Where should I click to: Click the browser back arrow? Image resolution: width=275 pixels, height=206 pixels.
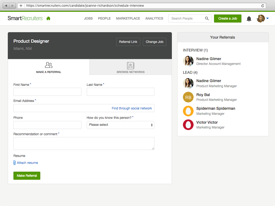(x=6, y=6)
